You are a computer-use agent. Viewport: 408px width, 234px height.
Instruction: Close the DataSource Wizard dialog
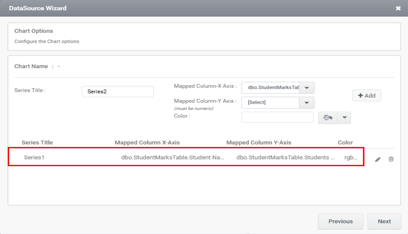pyautogui.click(x=398, y=8)
